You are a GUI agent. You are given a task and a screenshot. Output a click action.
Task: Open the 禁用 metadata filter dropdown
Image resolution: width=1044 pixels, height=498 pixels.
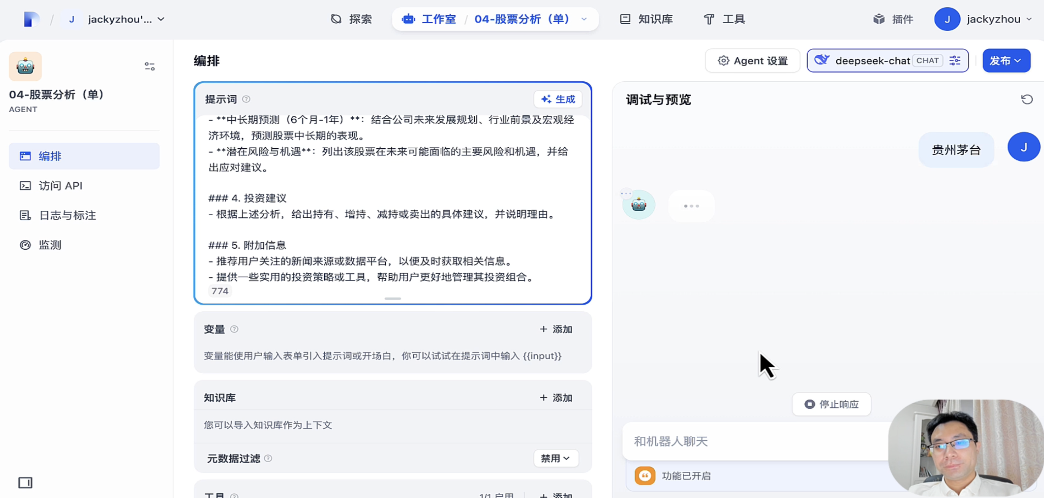556,458
